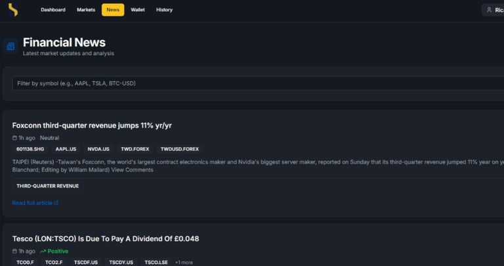Click the View Comments text
This screenshot has width=504, height=266.
[x=132, y=170]
